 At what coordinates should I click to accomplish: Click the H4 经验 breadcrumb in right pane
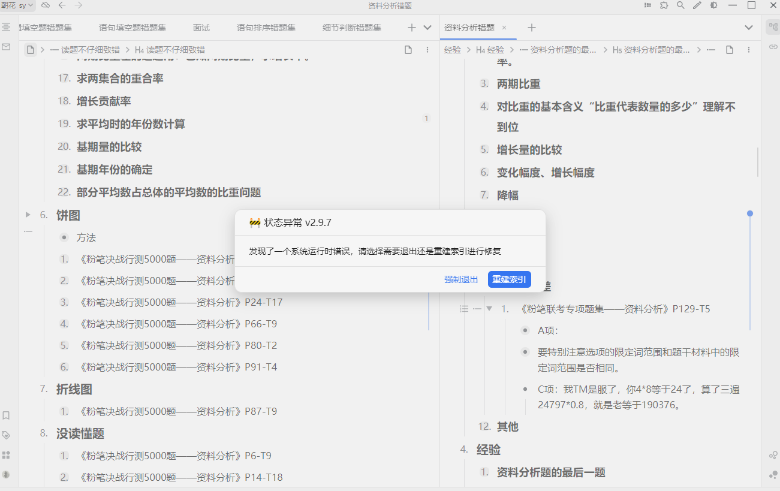click(490, 50)
